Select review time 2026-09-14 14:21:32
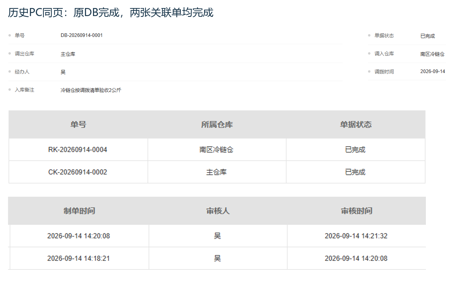Image resolution: width=454 pixels, height=281 pixels. click(x=356, y=236)
